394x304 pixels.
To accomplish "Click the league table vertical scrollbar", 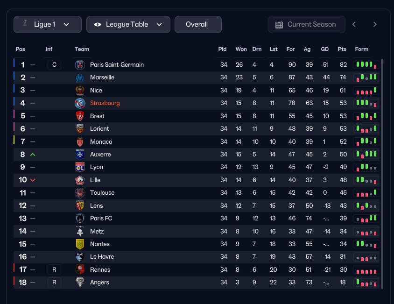I will pyautogui.click(x=382, y=174).
